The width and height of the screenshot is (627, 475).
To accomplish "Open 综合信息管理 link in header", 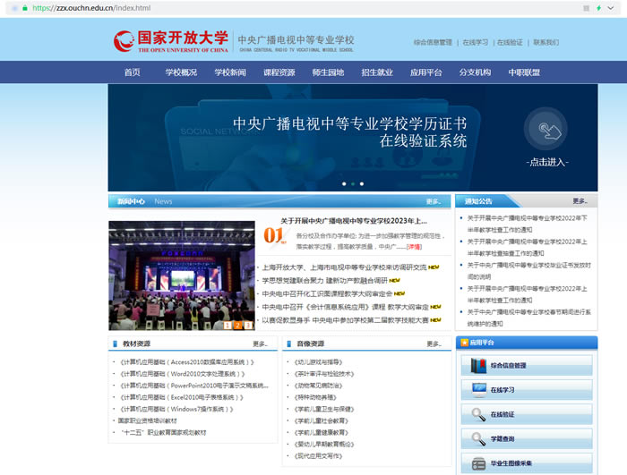I will coord(433,42).
